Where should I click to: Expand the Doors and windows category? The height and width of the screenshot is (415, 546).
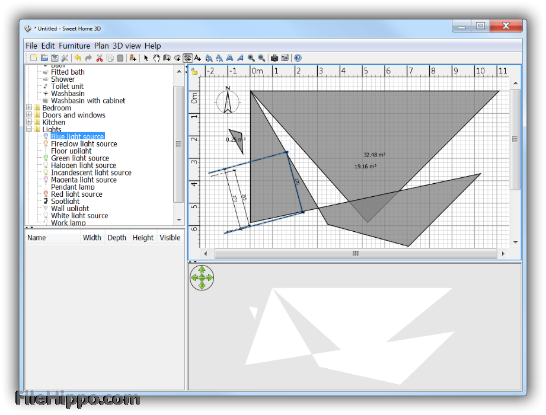click(29, 114)
